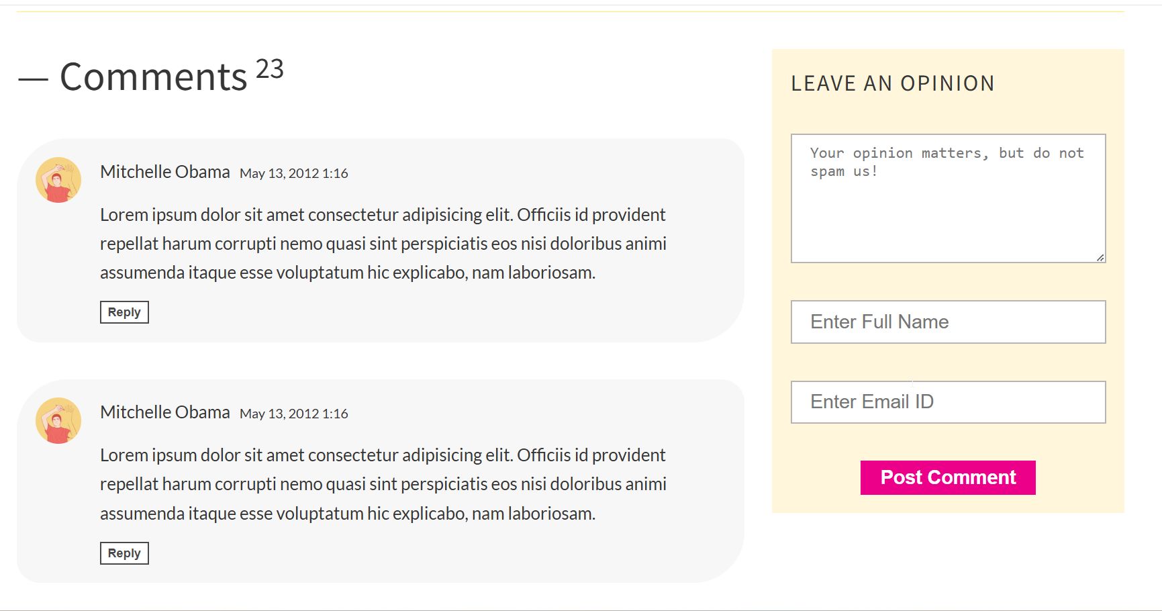Open second commenter name Mitchelle Obama
The image size is (1162, 611).
[165, 412]
